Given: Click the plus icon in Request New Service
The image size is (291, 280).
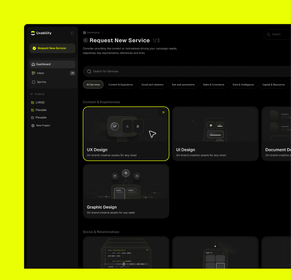Looking at the screenshot, I should pos(34,48).
